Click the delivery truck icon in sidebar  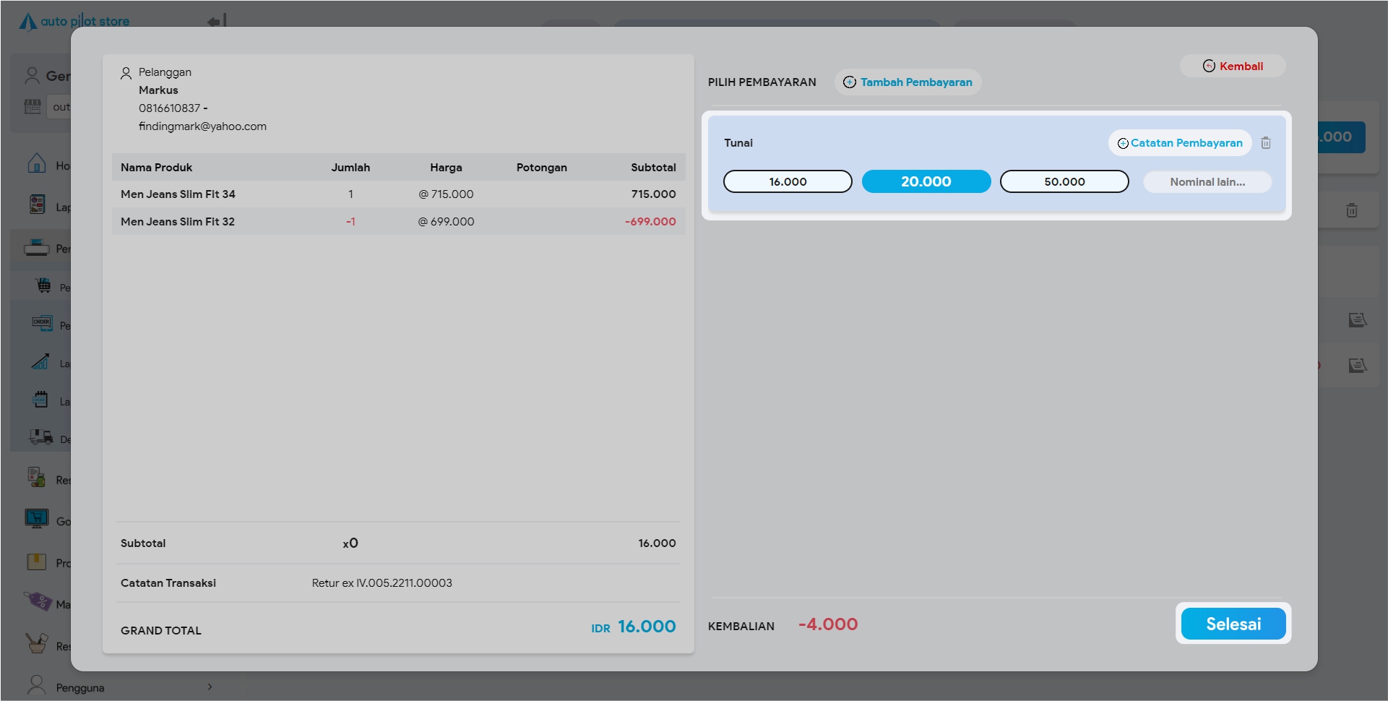[x=40, y=437]
